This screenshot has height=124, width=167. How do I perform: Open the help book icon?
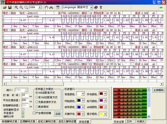click(96, 7)
